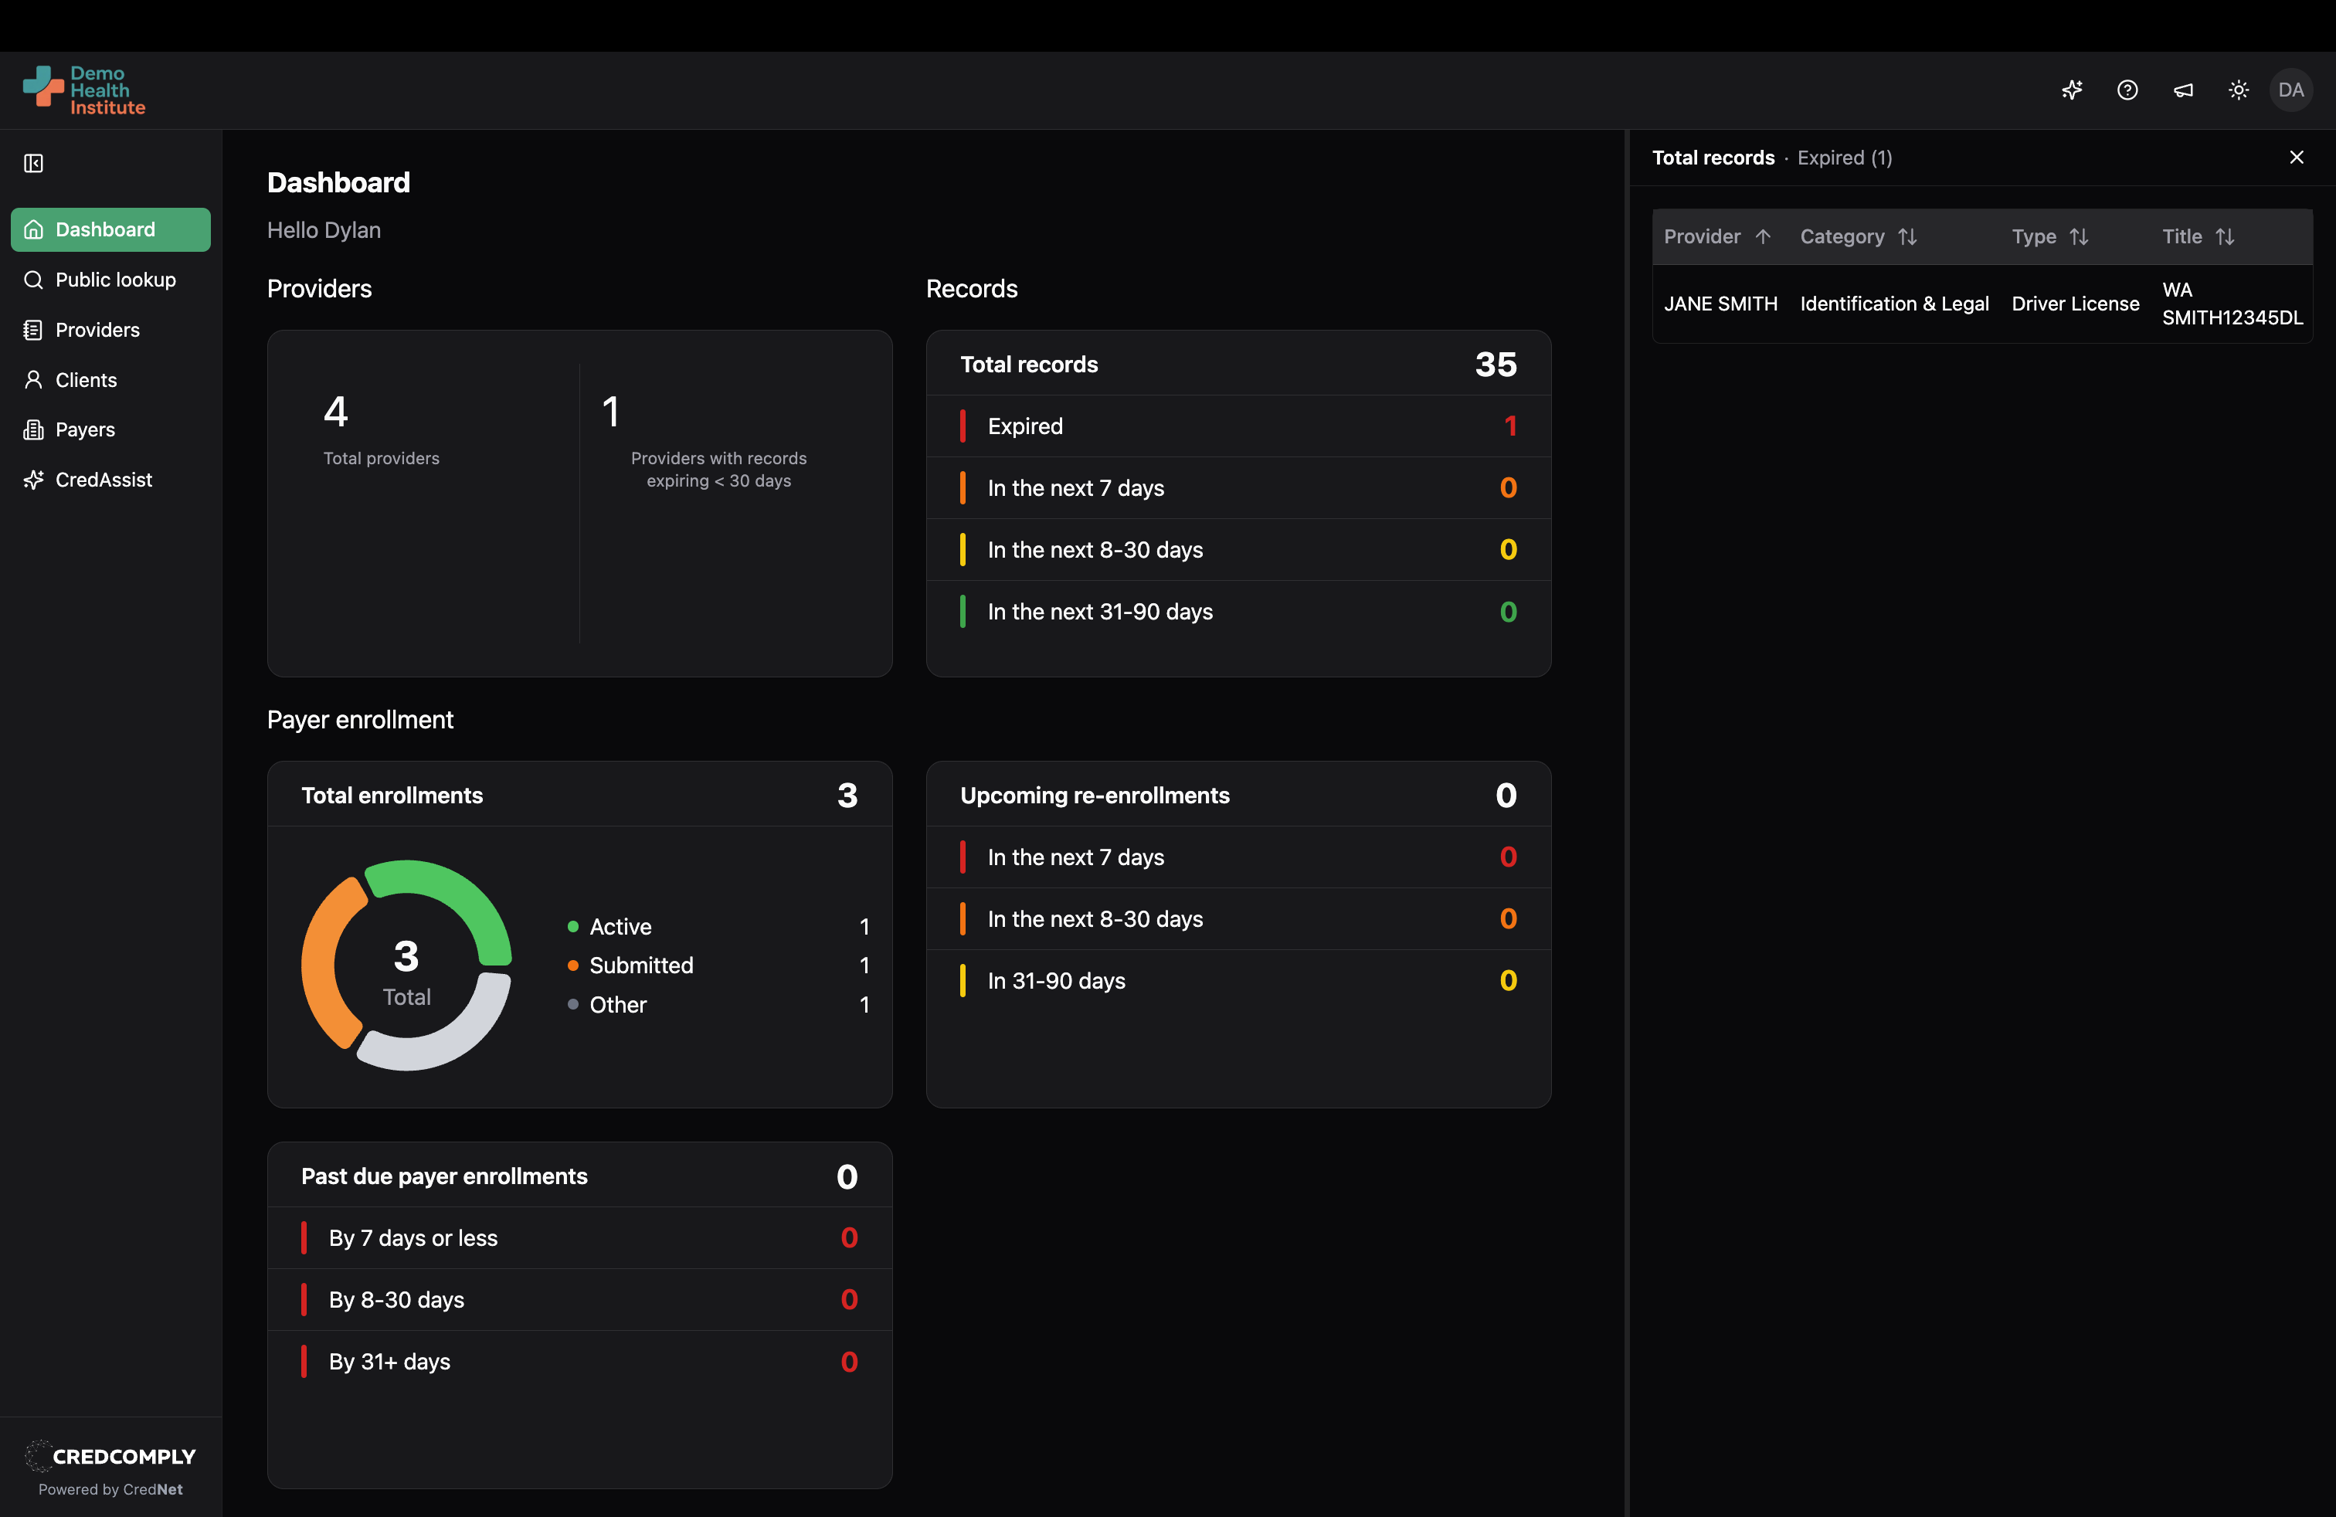The image size is (2336, 1517).
Task: Click the megaphone announcements icon
Action: click(2183, 90)
